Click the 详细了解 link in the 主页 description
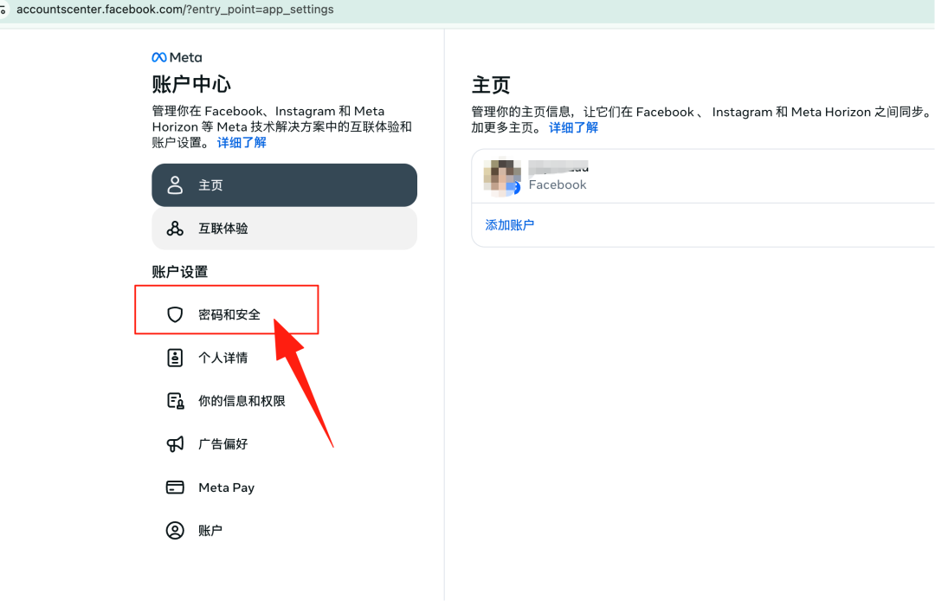935x601 pixels. click(x=573, y=127)
